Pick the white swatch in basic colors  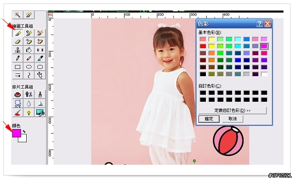(264, 74)
